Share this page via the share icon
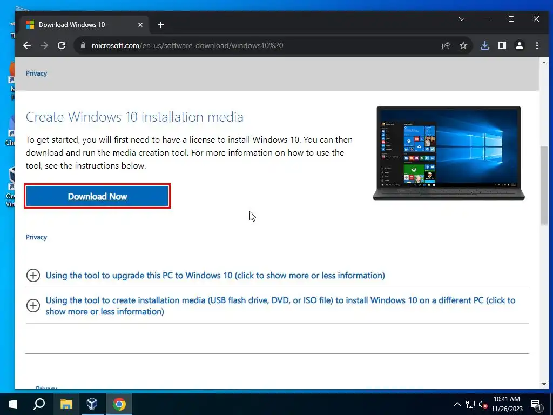553x415 pixels. point(446,45)
